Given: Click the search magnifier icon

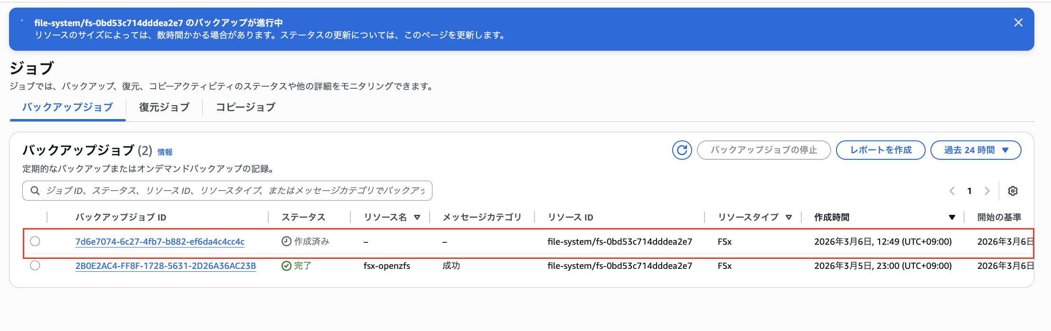Looking at the screenshot, I should pyautogui.click(x=35, y=191).
